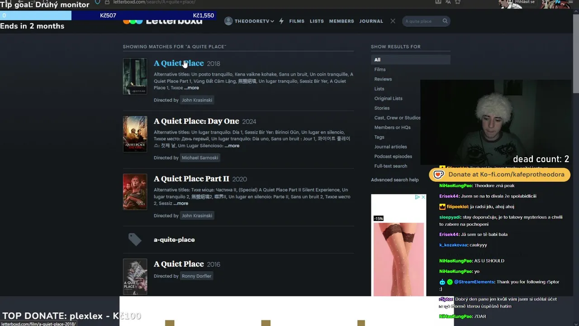Click the Ko-fi donate banner
579x326 pixels.
pyautogui.click(x=499, y=174)
